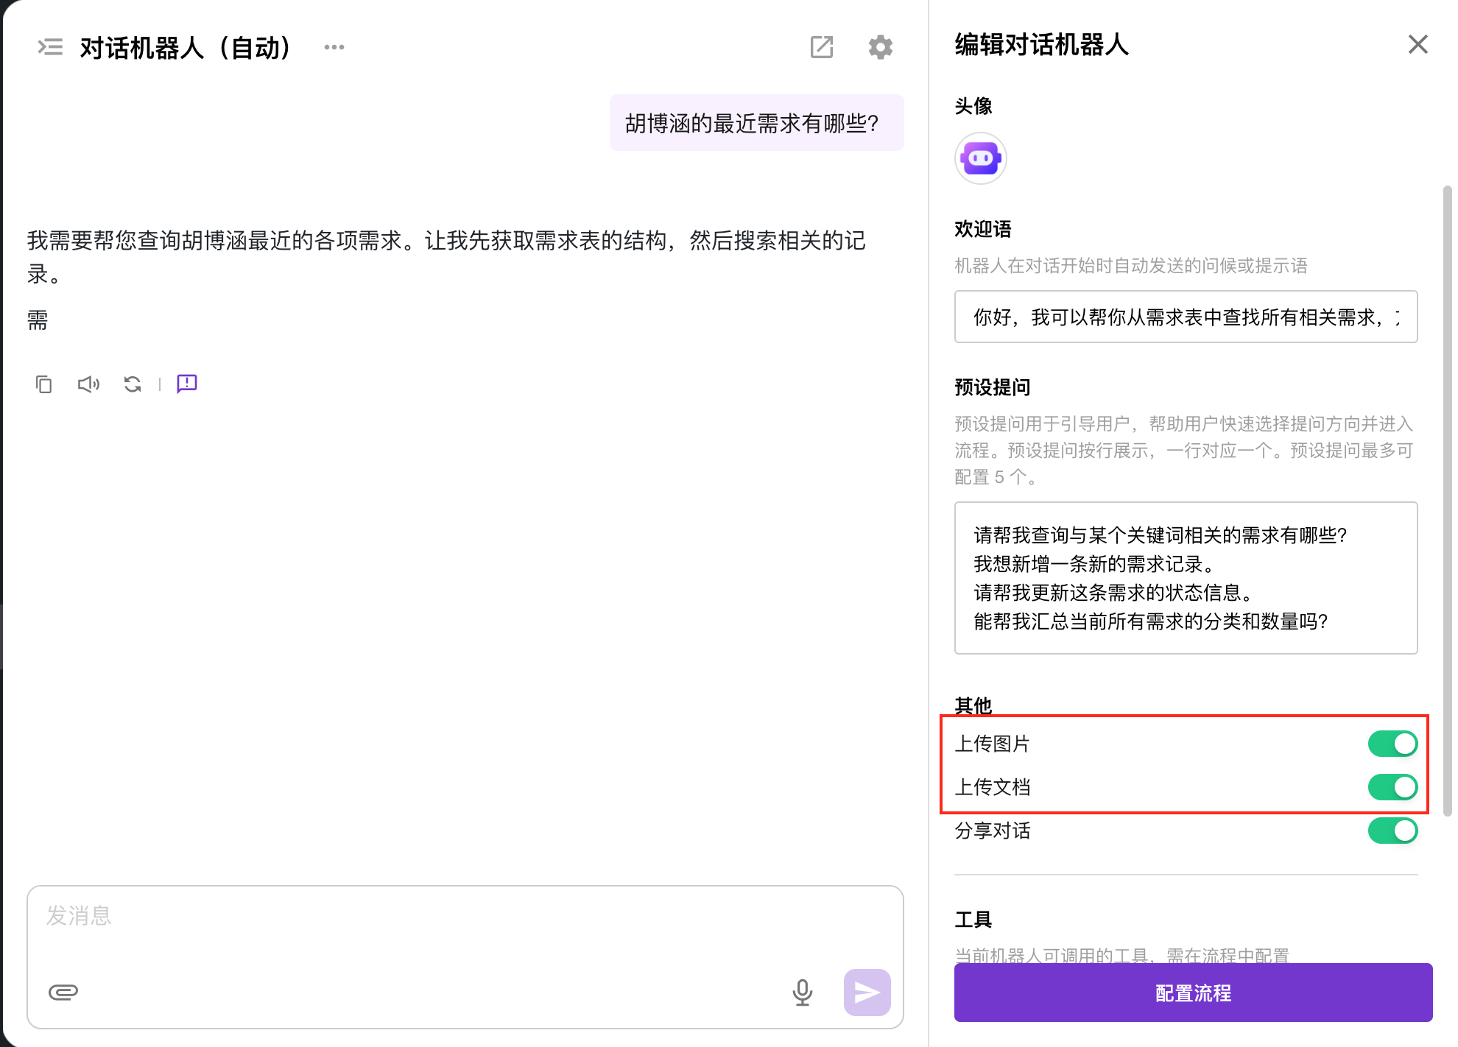The width and height of the screenshot is (1458, 1047).
Task: Collapse the sidebar with the list icon
Action: [x=50, y=47]
